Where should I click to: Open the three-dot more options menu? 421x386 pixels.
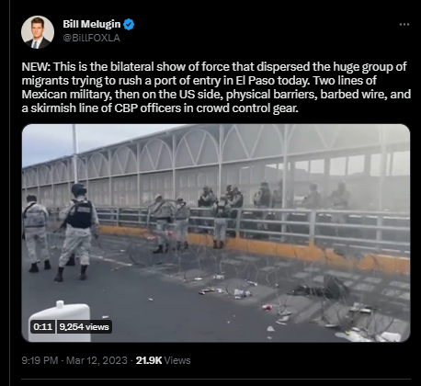404,24
